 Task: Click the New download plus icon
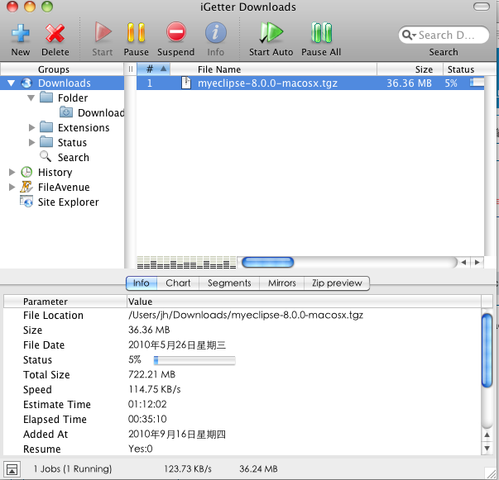click(x=21, y=33)
